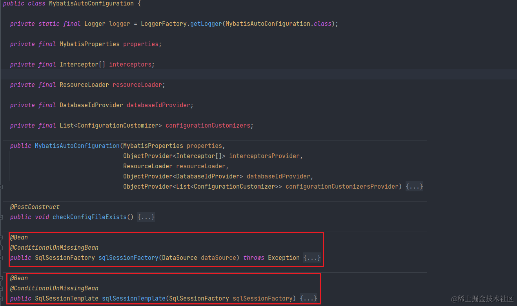Click 'ObjectProvider<DatabaseIdProvider>' parameter type

183,176
